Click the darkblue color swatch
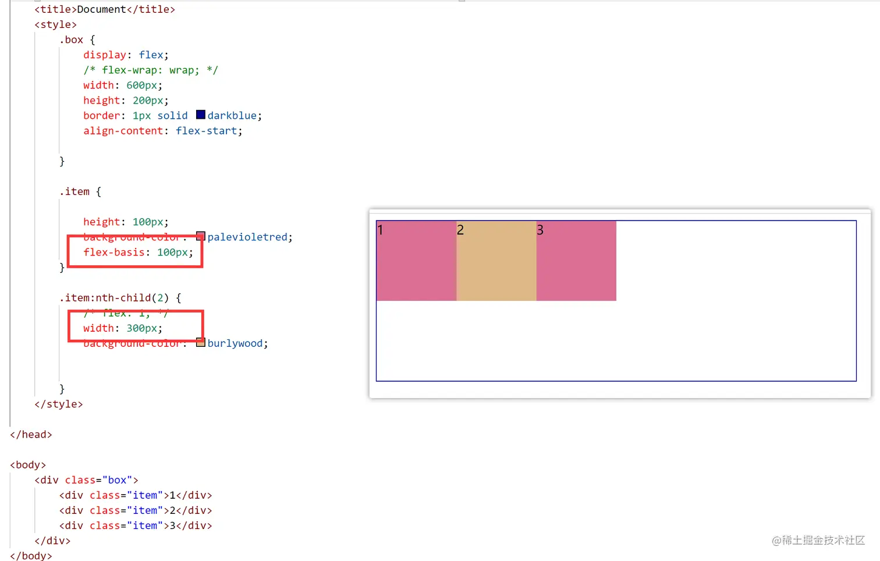Screen dimensions: 880x561 [201, 115]
